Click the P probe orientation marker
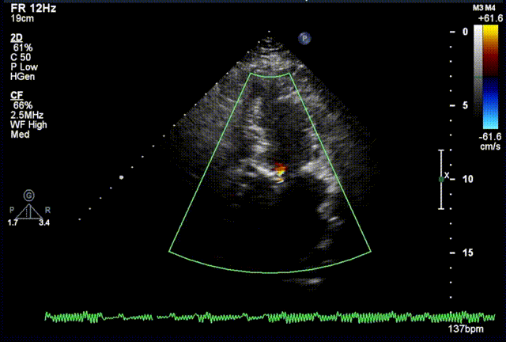This screenshot has height=342, width=506. point(304,38)
